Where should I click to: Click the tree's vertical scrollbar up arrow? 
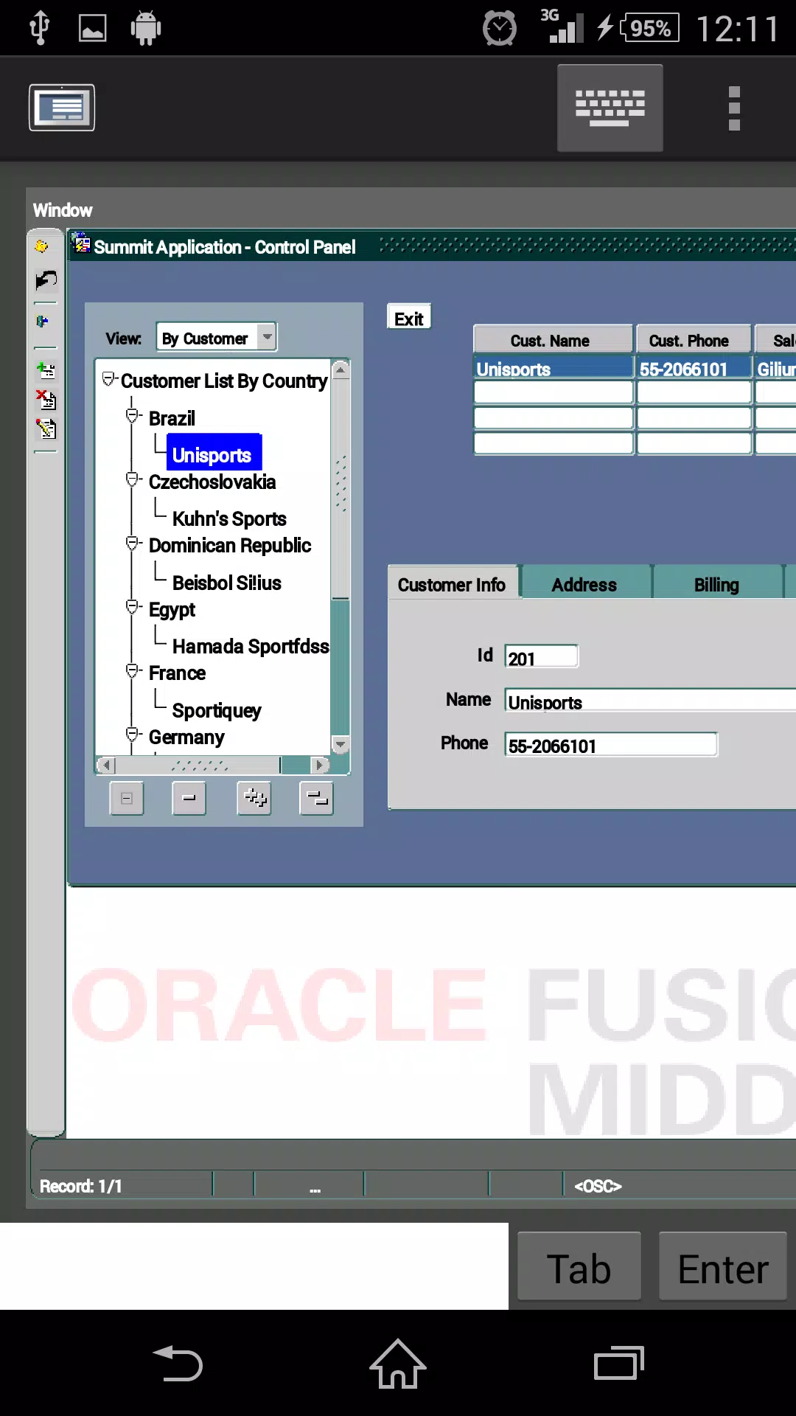pyautogui.click(x=341, y=369)
